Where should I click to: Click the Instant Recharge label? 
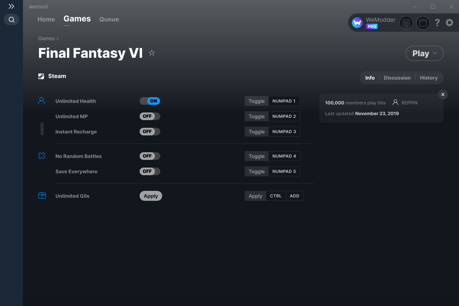pyautogui.click(x=76, y=132)
